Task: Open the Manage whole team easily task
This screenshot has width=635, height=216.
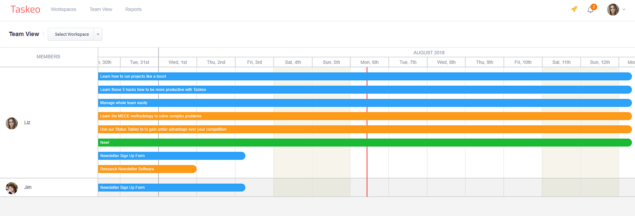Action: pyautogui.click(x=365, y=103)
